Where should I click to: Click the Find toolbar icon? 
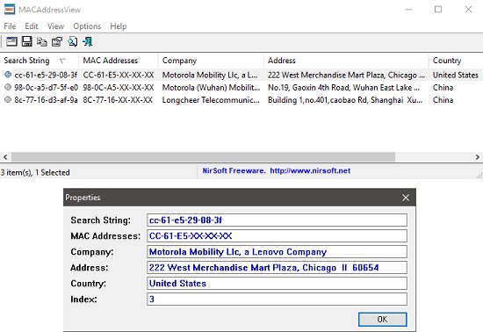pyautogui.click(x=73, y=41)
